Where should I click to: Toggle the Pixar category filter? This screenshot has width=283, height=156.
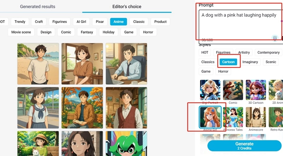pos(100,22)
